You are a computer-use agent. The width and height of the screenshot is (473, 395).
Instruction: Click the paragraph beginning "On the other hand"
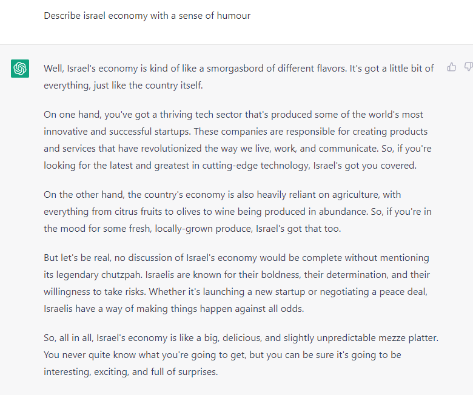coord(238,212)
